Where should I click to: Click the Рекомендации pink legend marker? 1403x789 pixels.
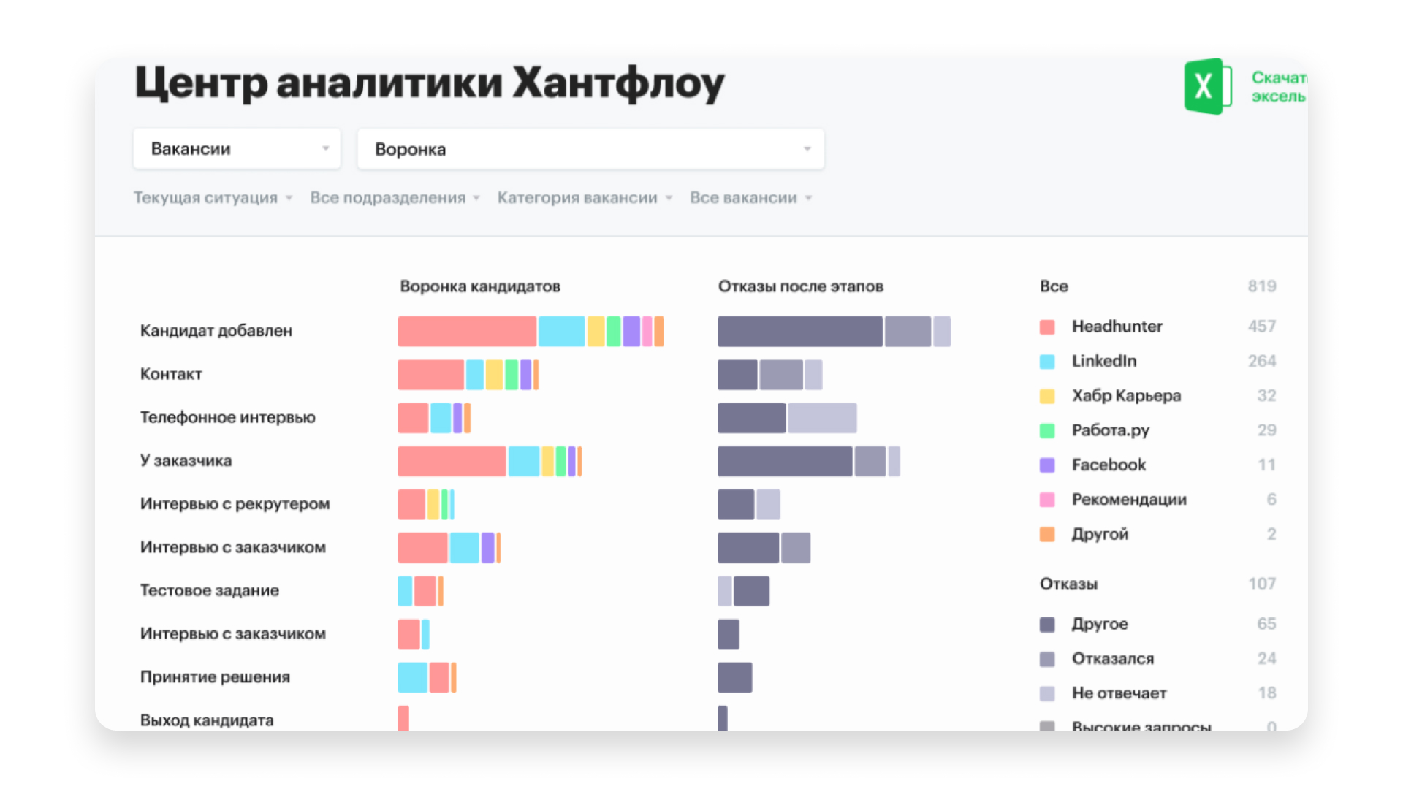(x=1048, y=499)
